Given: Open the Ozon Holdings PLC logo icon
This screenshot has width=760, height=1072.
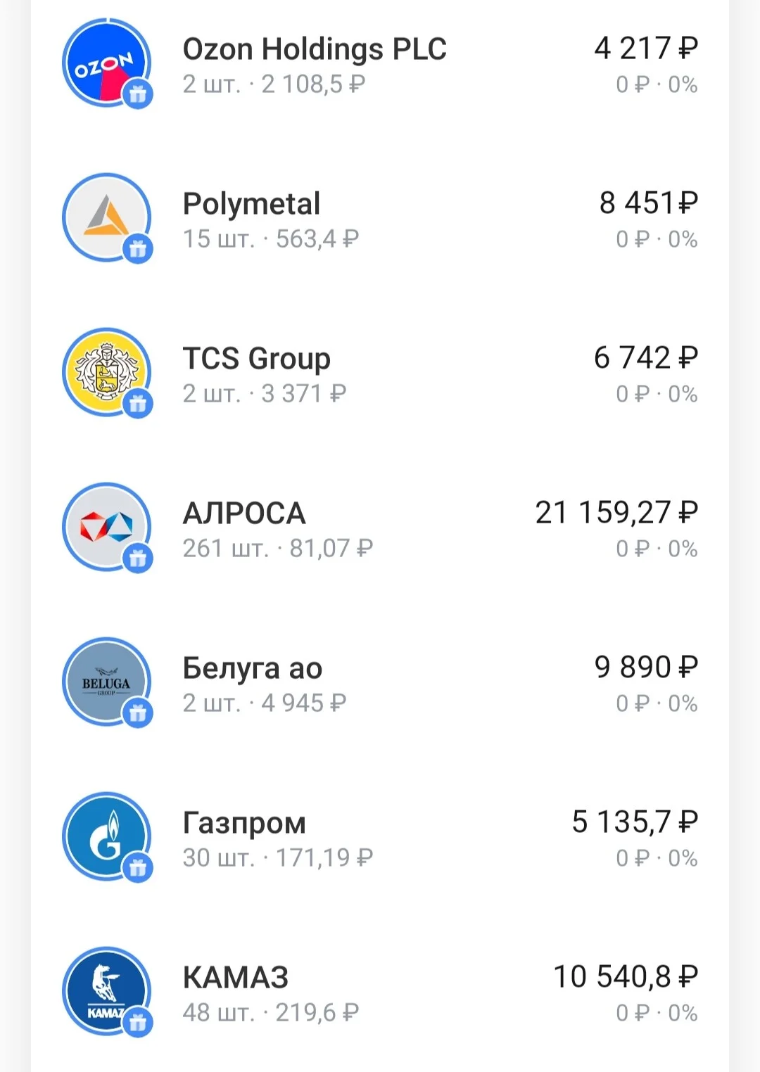Looking at the screenshot, I should (106, 63).
